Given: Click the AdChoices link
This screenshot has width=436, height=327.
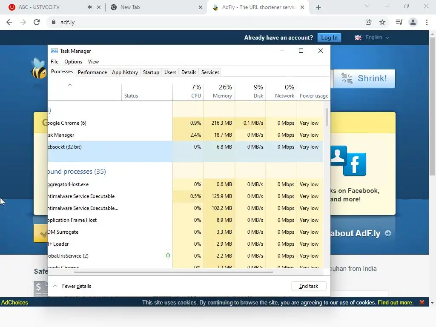Looking at the screenshot, I should [15, 302].
